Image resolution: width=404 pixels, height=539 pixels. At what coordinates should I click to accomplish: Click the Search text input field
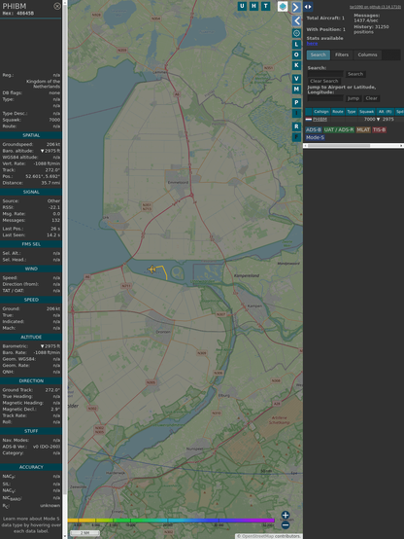pyautogui.click(x=325, y=74)
